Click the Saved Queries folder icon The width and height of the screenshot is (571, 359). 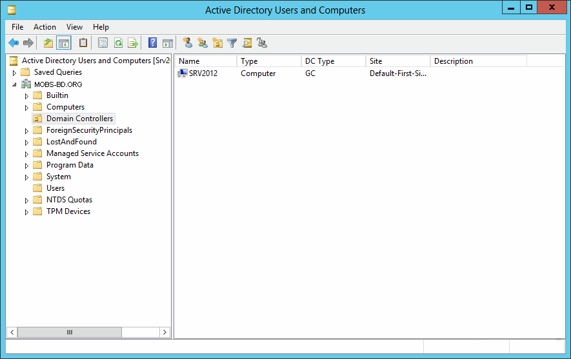(25, 72)
